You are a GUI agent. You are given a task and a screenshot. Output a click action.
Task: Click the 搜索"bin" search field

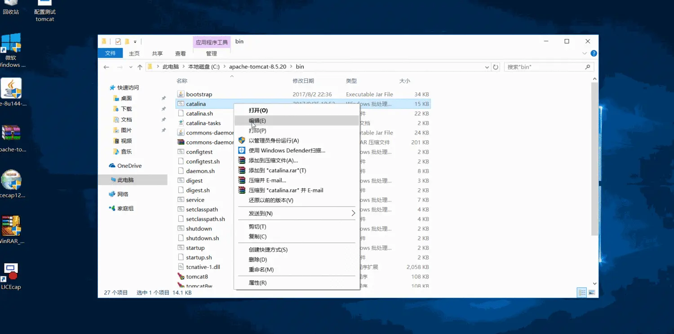click(x=549, y=67)
